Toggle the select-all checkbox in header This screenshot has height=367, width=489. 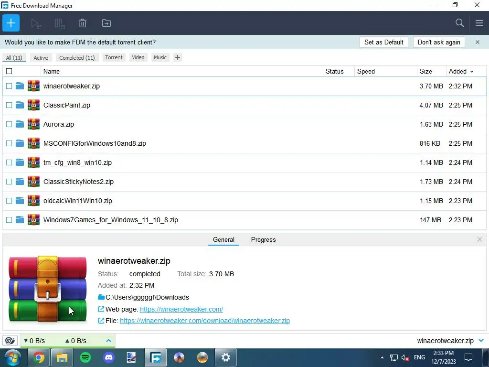pos(10,71)
